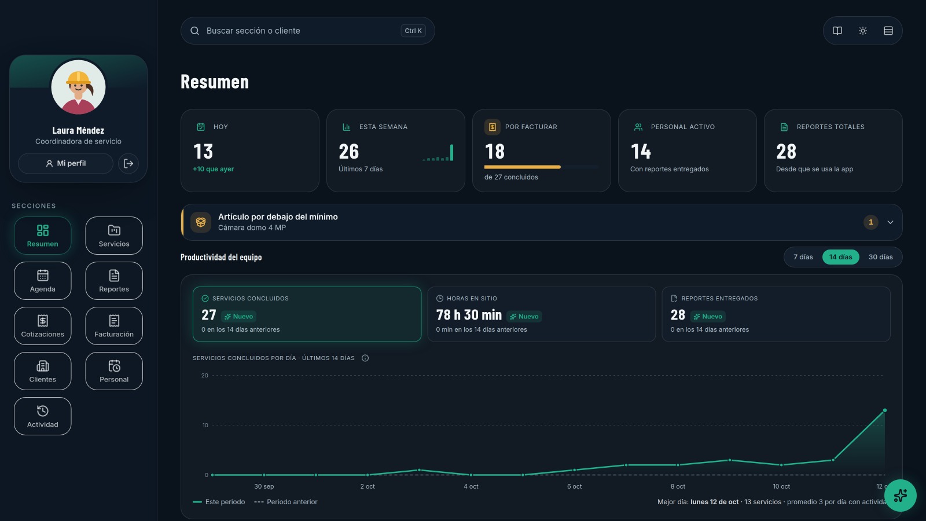Image resolution: width=926 pixels, height=521 pixels.
Task: Select the 14 días range
Action: tap(841, 257)
